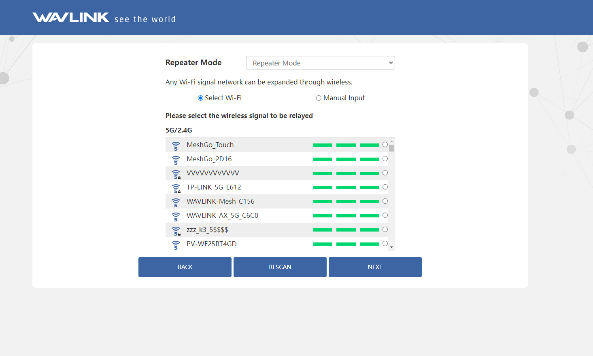This screenshot has height=356, width=593.
Task: Click the locked Wi-Fi icon beside VVVVVVVVVVVV
Action: tap(176, 174)
